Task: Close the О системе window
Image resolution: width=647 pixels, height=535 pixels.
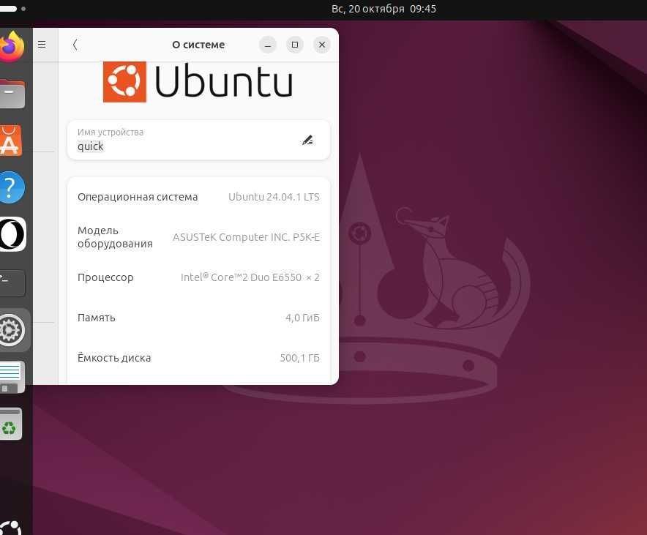Action: coord(322,45)
